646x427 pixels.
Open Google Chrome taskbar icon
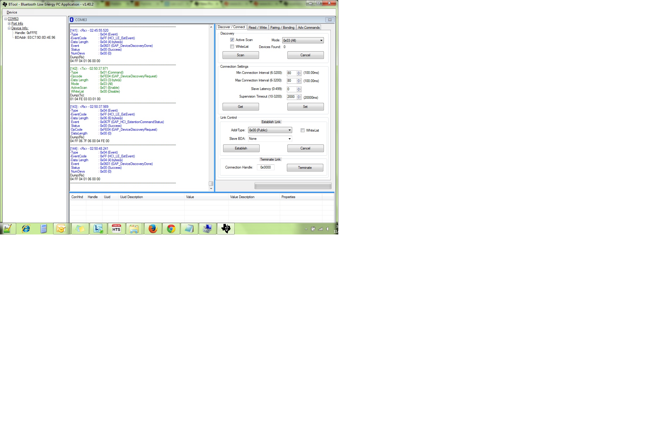coord(171,229)
